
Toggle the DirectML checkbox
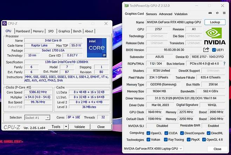(x=209, y=133)
